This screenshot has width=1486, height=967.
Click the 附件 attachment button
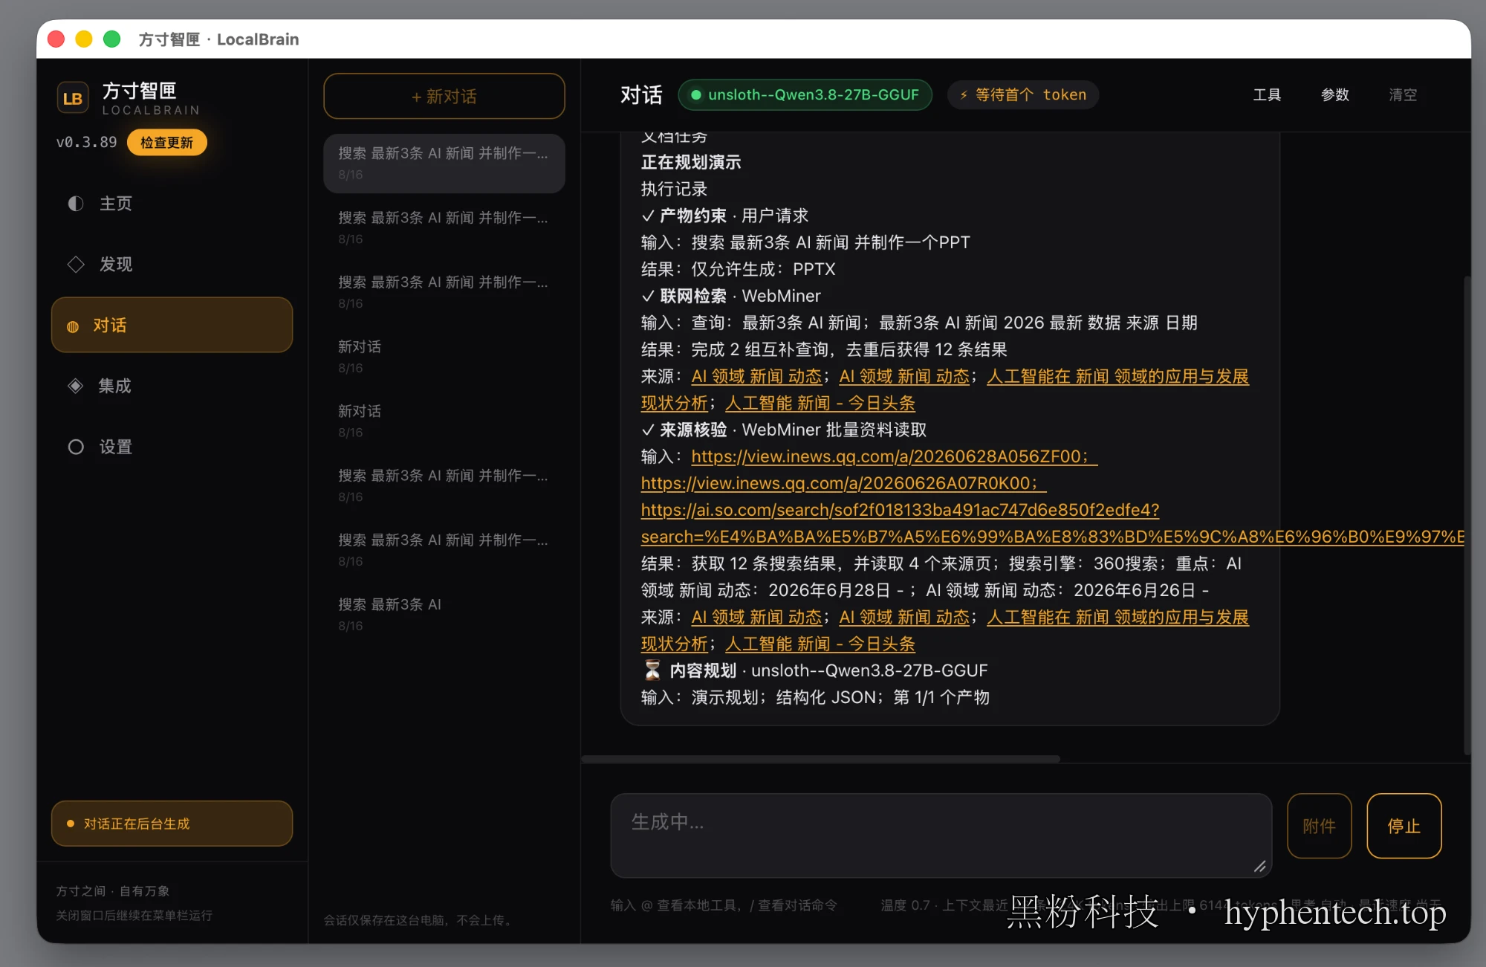point(1319,826)
